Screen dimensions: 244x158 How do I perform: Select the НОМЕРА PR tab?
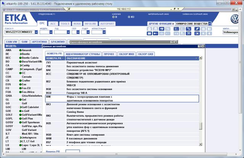pos(54,54)
